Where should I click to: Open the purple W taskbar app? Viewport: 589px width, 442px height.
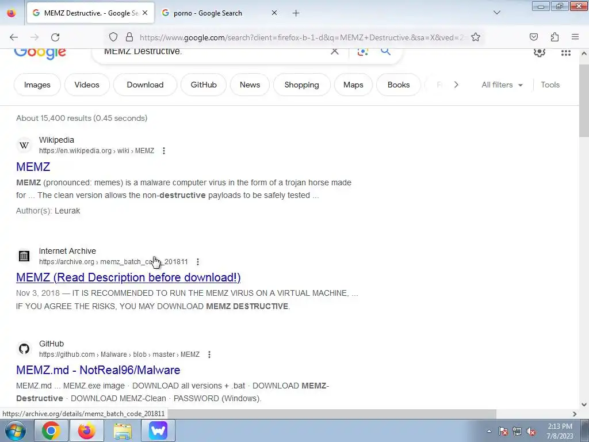click(x=158, y=430)
